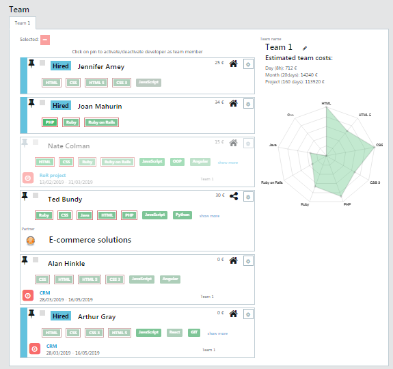
Task: Click Joan Mahurin's Ruby on Rails tag
Action: tap(102, 122)
